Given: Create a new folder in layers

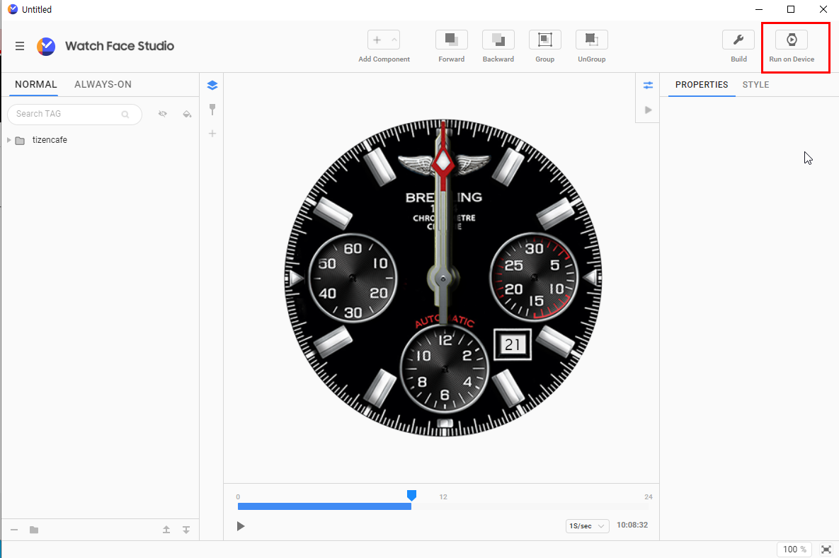Looking at the screenshot, I should click(x=34, y=530).
